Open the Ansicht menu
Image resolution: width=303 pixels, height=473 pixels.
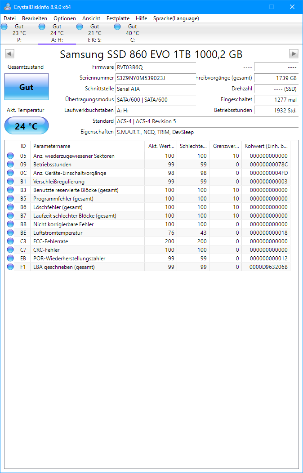pos(91,18)
